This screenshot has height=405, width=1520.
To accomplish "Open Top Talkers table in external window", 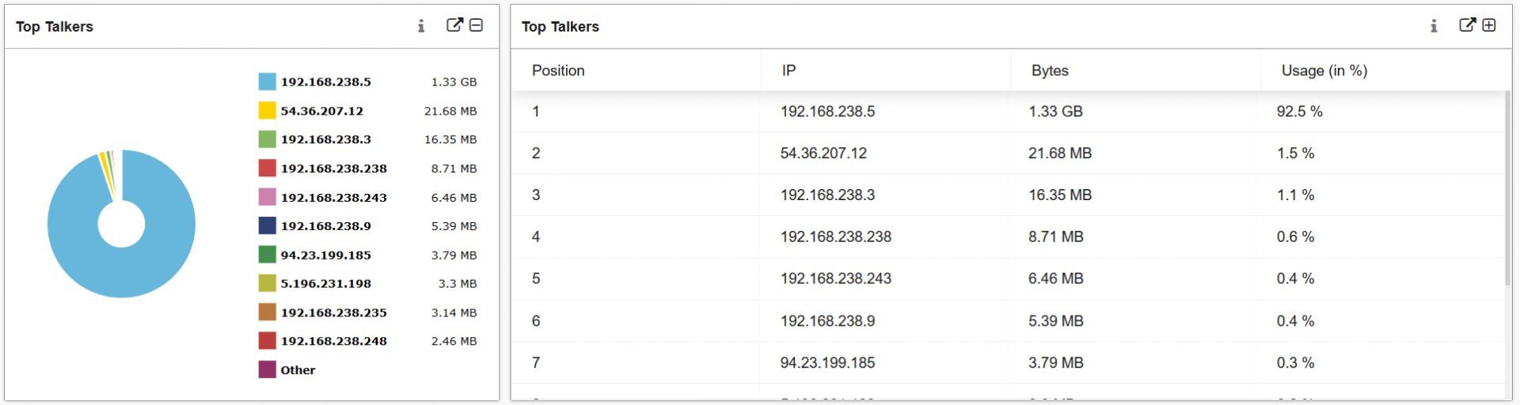I will point(1467,25).
